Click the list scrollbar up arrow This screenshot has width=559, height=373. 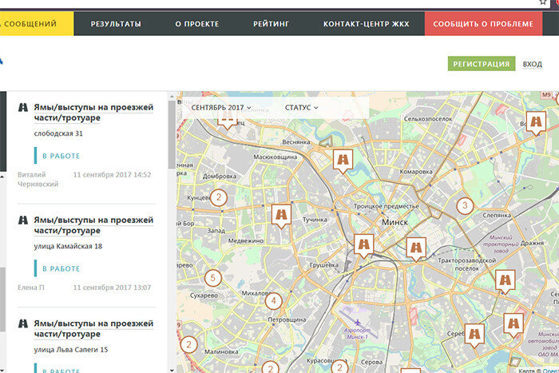[172, 96]
